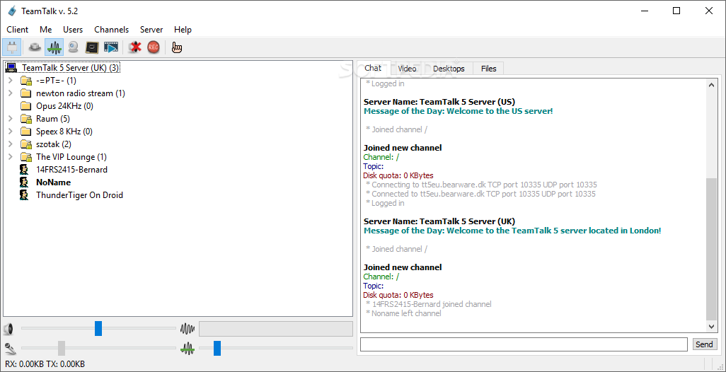
Task: Click the newton radio stream folder icon
Action: [x=26, y=93]
